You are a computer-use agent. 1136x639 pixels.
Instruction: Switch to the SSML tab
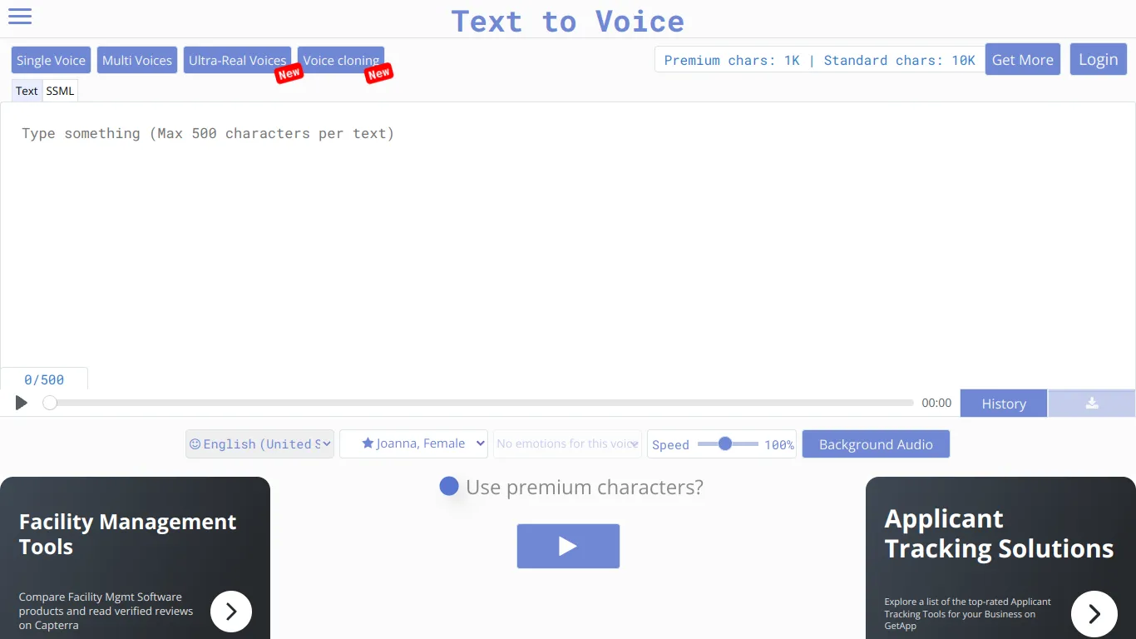[59, 90]
